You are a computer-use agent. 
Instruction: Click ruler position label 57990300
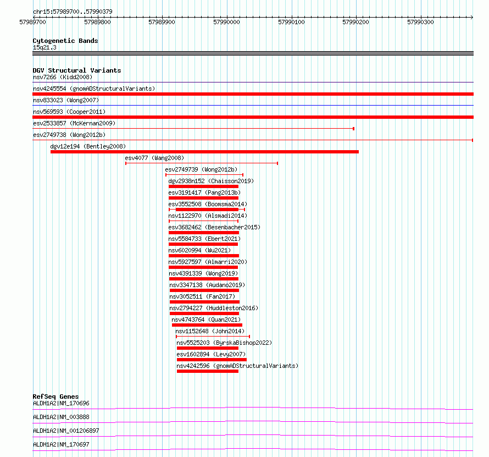point(420,22)
